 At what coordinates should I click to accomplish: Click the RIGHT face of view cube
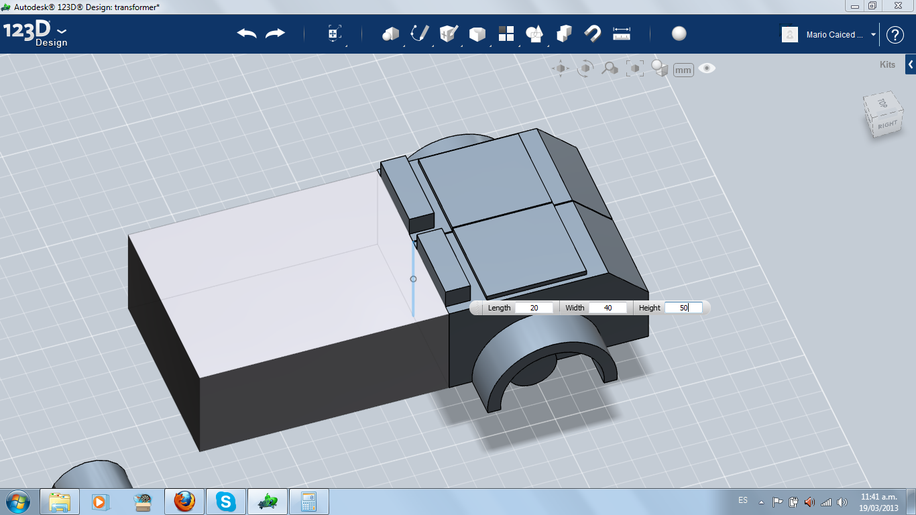[x=888, y=125]
